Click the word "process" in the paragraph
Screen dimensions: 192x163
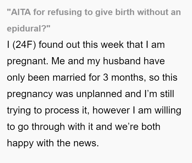pos(62,111)
